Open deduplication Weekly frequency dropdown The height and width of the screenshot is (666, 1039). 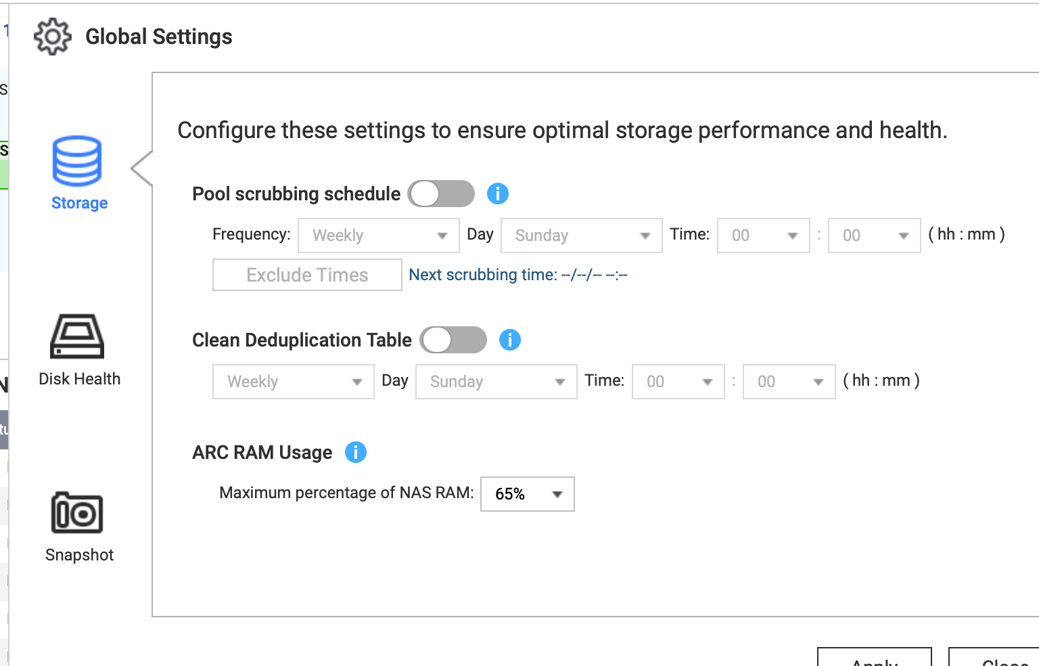(294, 382)
